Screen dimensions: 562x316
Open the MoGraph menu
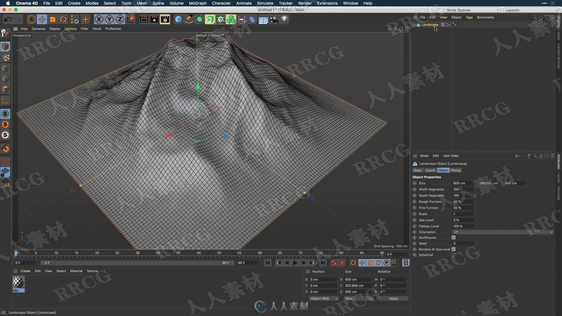click(198, 3)
